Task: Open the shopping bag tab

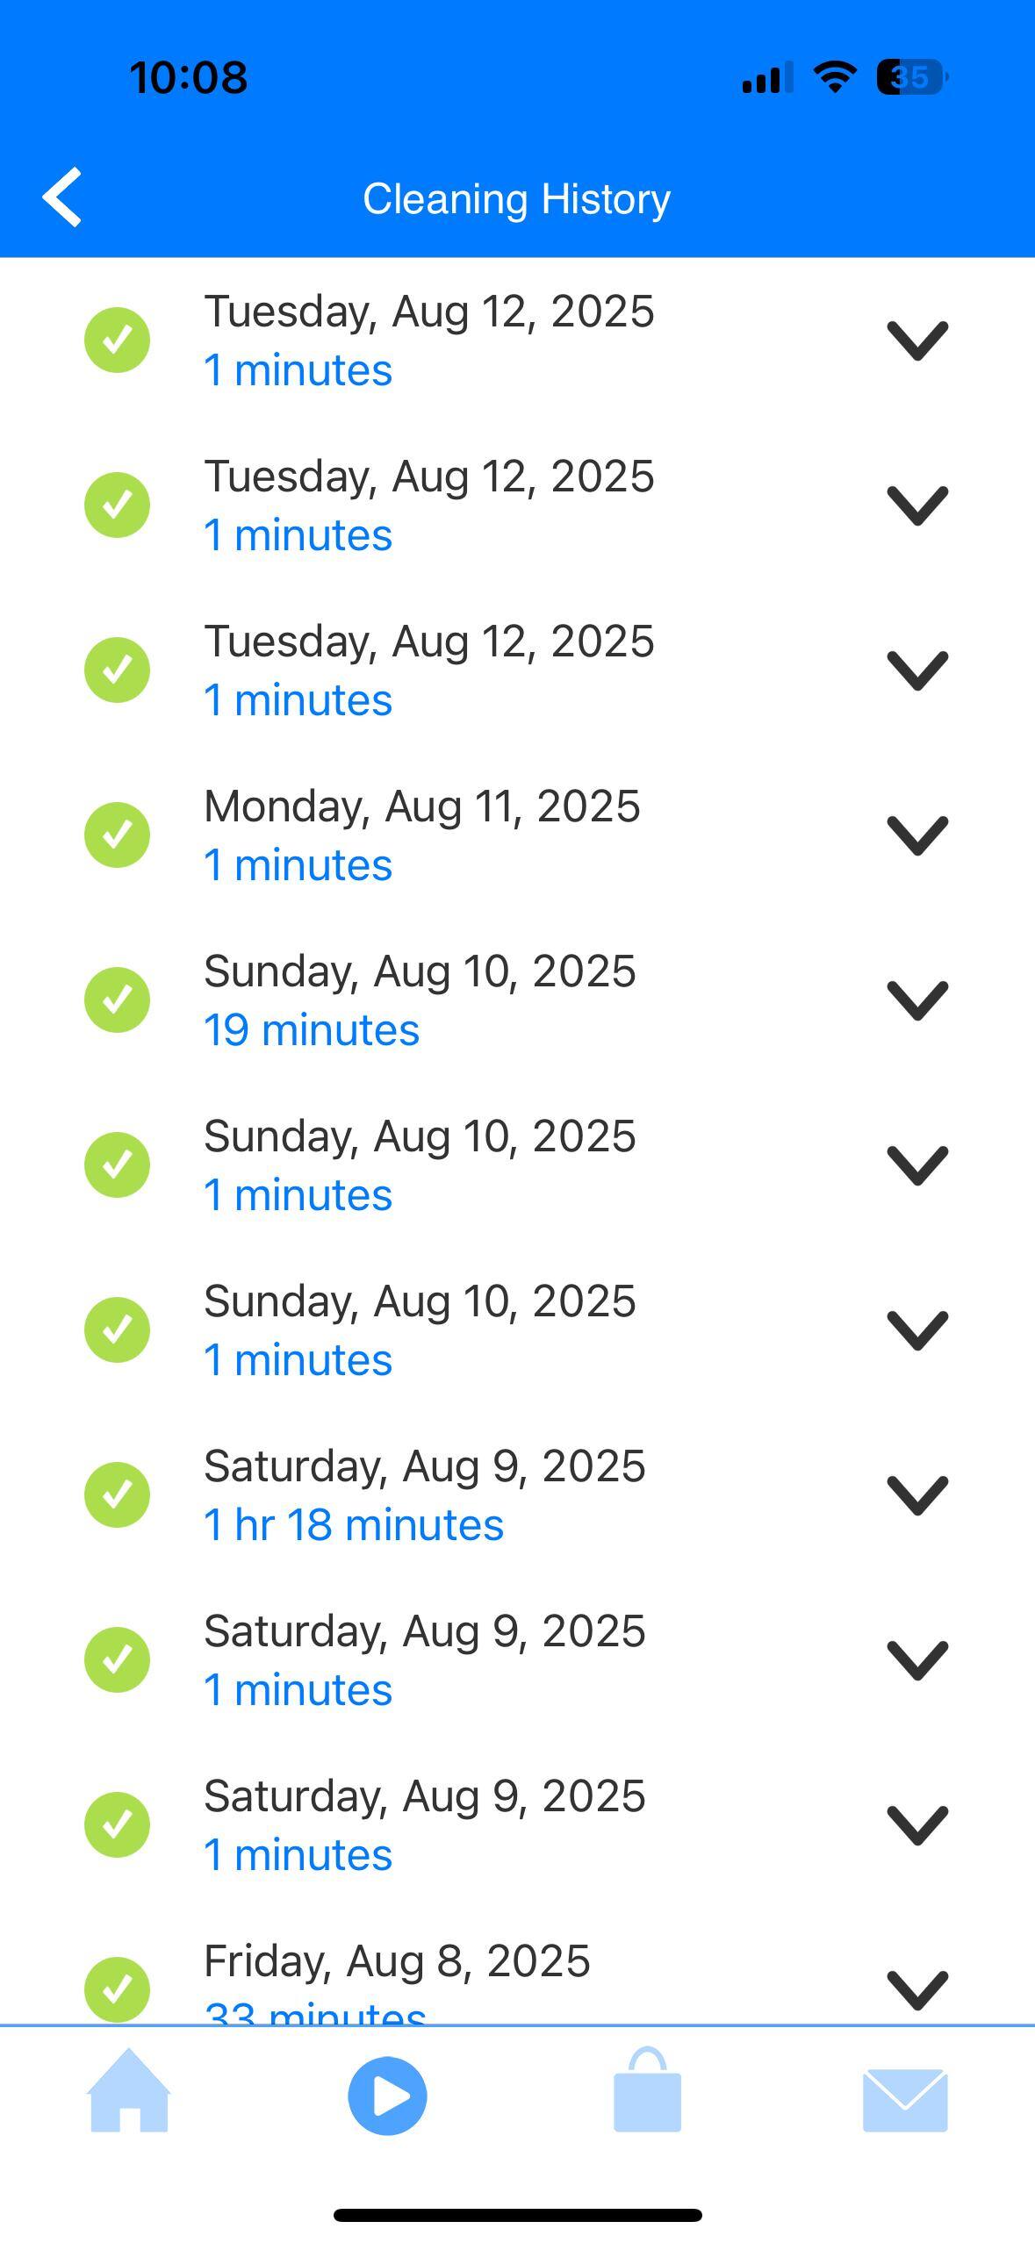Action: (647, 2091)
